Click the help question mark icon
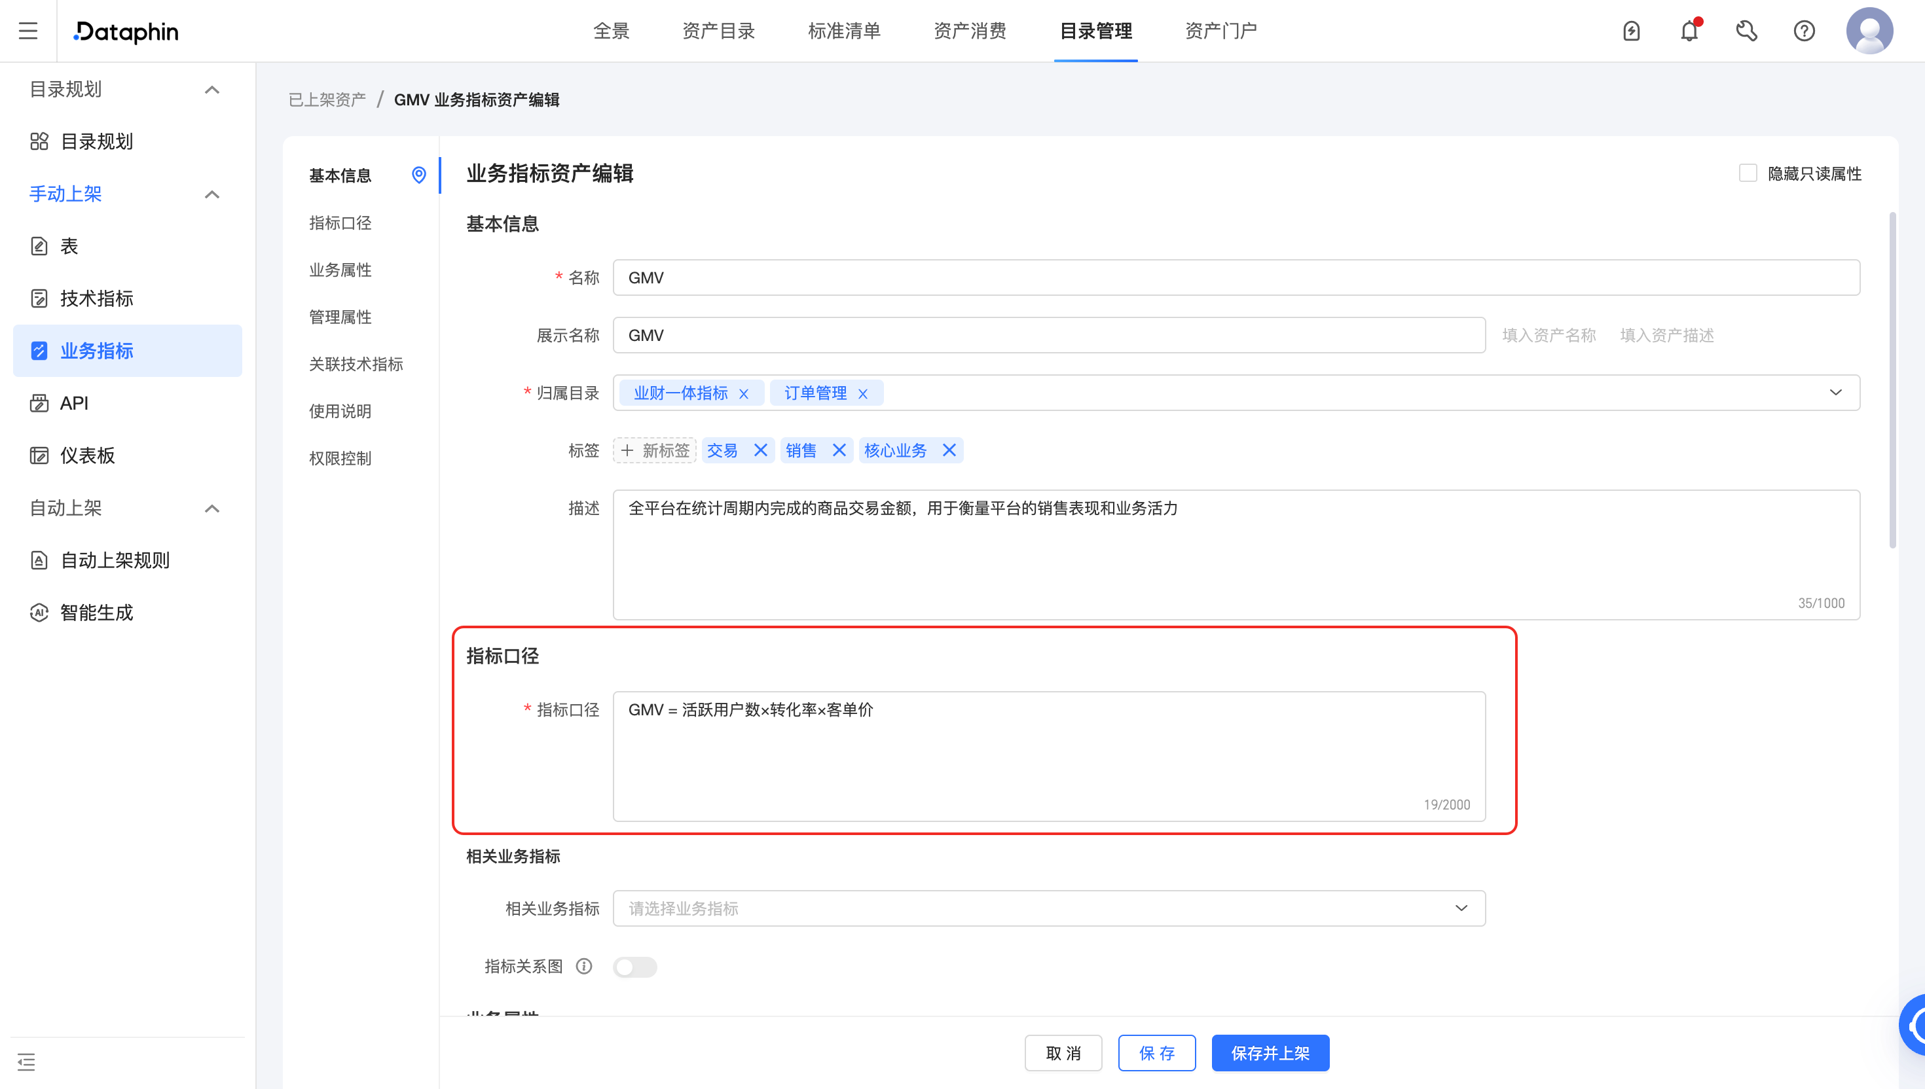 pos(1804,31)
